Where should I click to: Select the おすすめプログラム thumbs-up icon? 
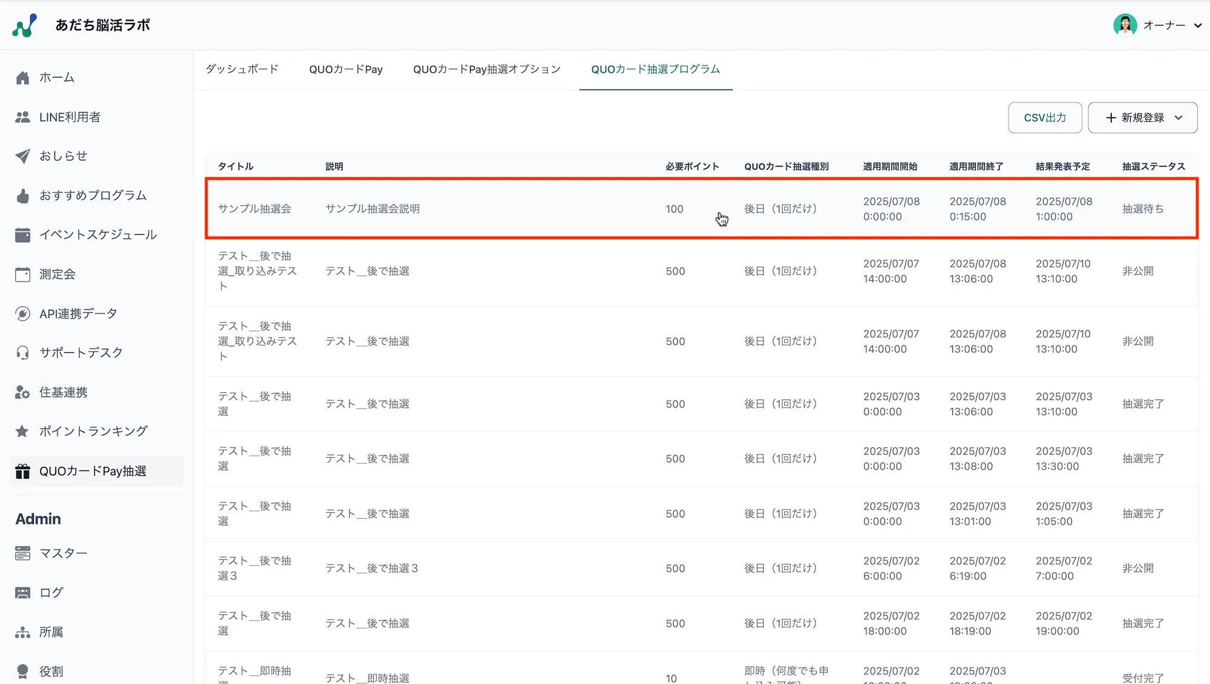click(x=22, y=195)
